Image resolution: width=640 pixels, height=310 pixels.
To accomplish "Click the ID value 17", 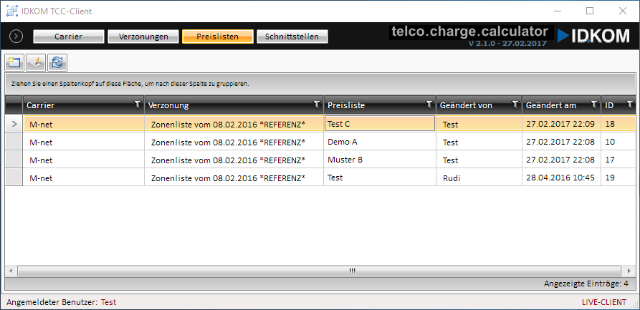I will 610,160.
